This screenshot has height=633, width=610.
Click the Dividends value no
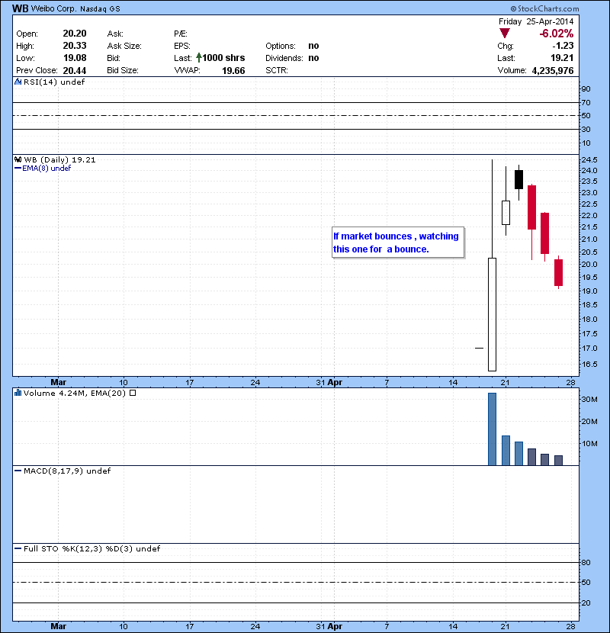pos(313,58)
